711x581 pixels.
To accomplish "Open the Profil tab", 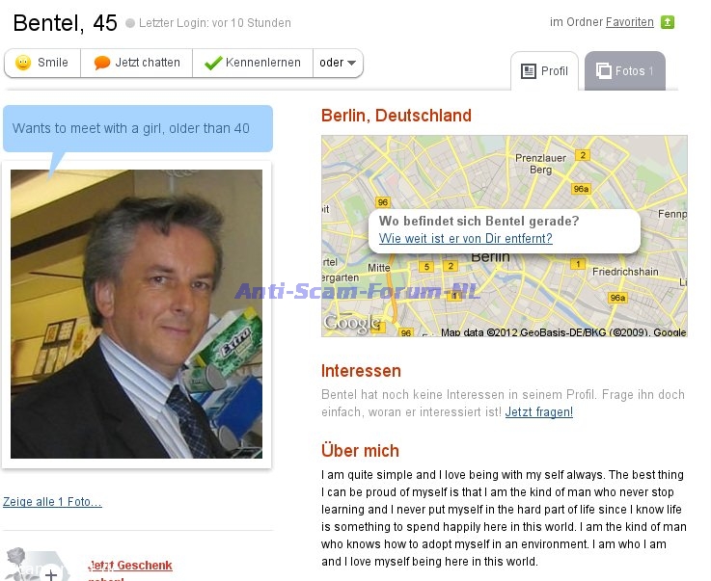I will pos(545,71).
